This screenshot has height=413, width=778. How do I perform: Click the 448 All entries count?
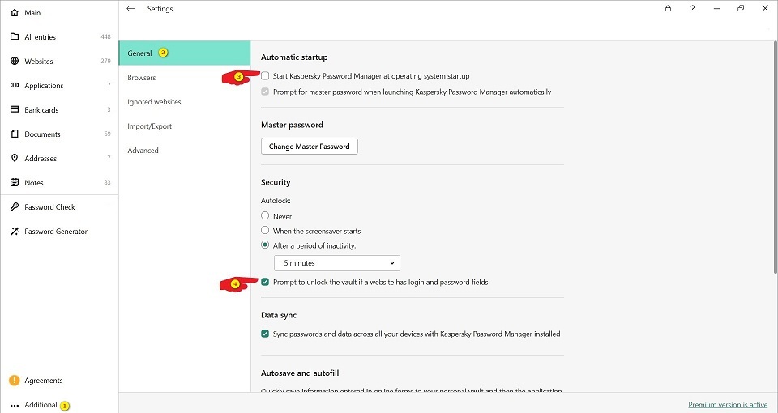(x=105, y=36)
